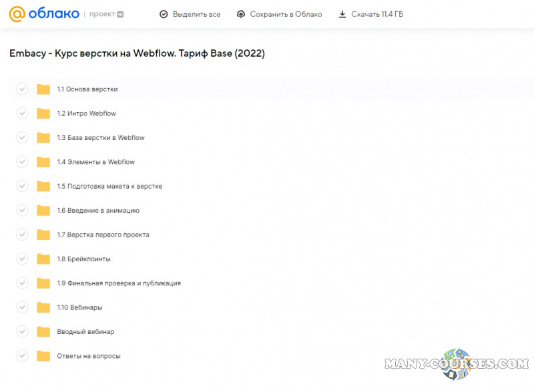Click the 1.10 Вебинары folder icon

pos(43,307)
